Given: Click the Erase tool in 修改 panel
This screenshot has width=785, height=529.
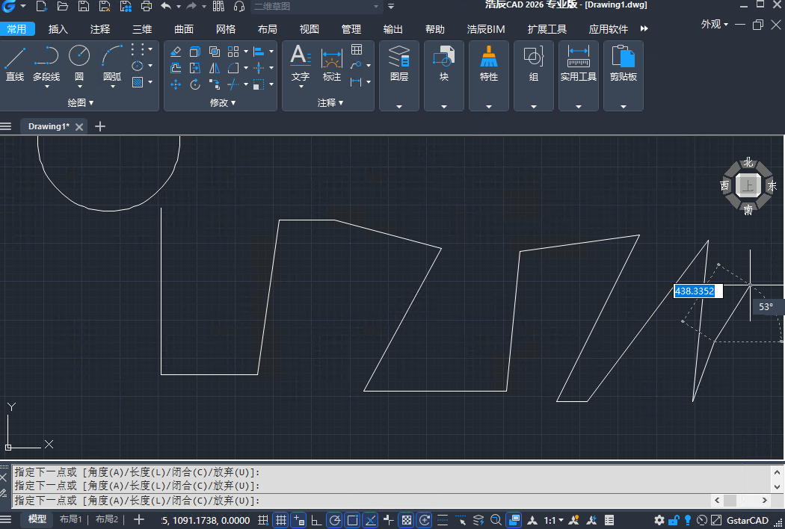Looking at the screenshot, I should [176, 52].
